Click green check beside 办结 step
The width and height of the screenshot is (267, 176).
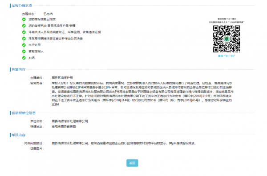click(x=24, y=58)
